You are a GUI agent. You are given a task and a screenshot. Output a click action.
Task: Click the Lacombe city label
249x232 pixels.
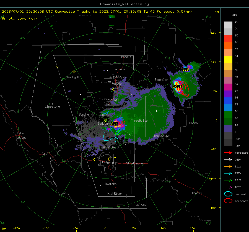119,69
